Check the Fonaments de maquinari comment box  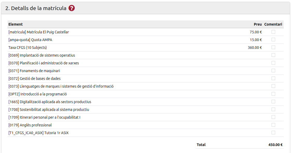(x=273, y=71)
